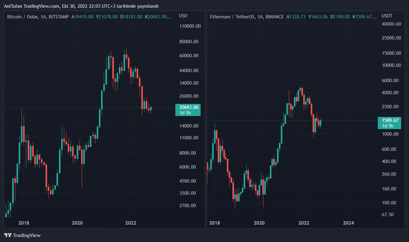The image size is (409, 242).
Task: Select the USDT currency label on Ethereum chart
Action: click(x=387, y=16)
